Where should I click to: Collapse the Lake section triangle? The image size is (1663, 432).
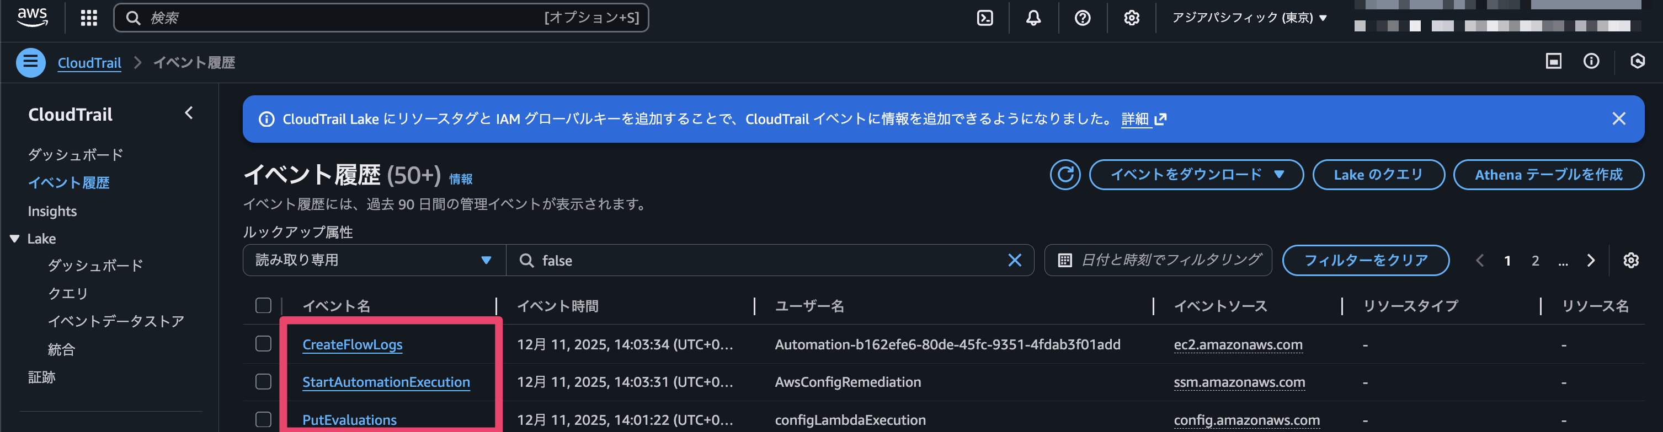click(15, 239)
